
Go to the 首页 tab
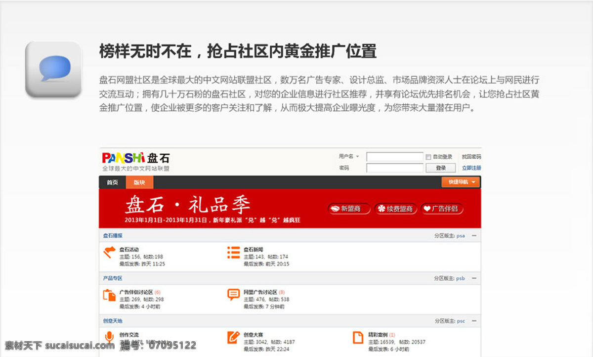[113, 182]
